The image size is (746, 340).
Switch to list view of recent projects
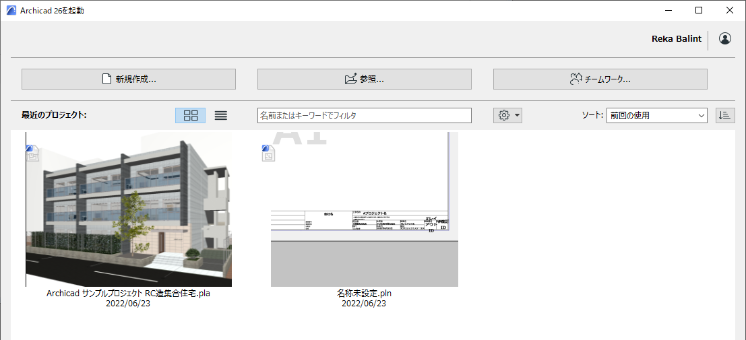pos(221,115)
